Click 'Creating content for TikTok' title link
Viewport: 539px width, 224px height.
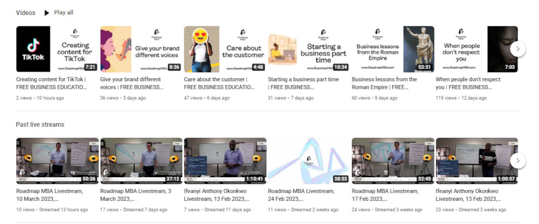tap(52, 83)
